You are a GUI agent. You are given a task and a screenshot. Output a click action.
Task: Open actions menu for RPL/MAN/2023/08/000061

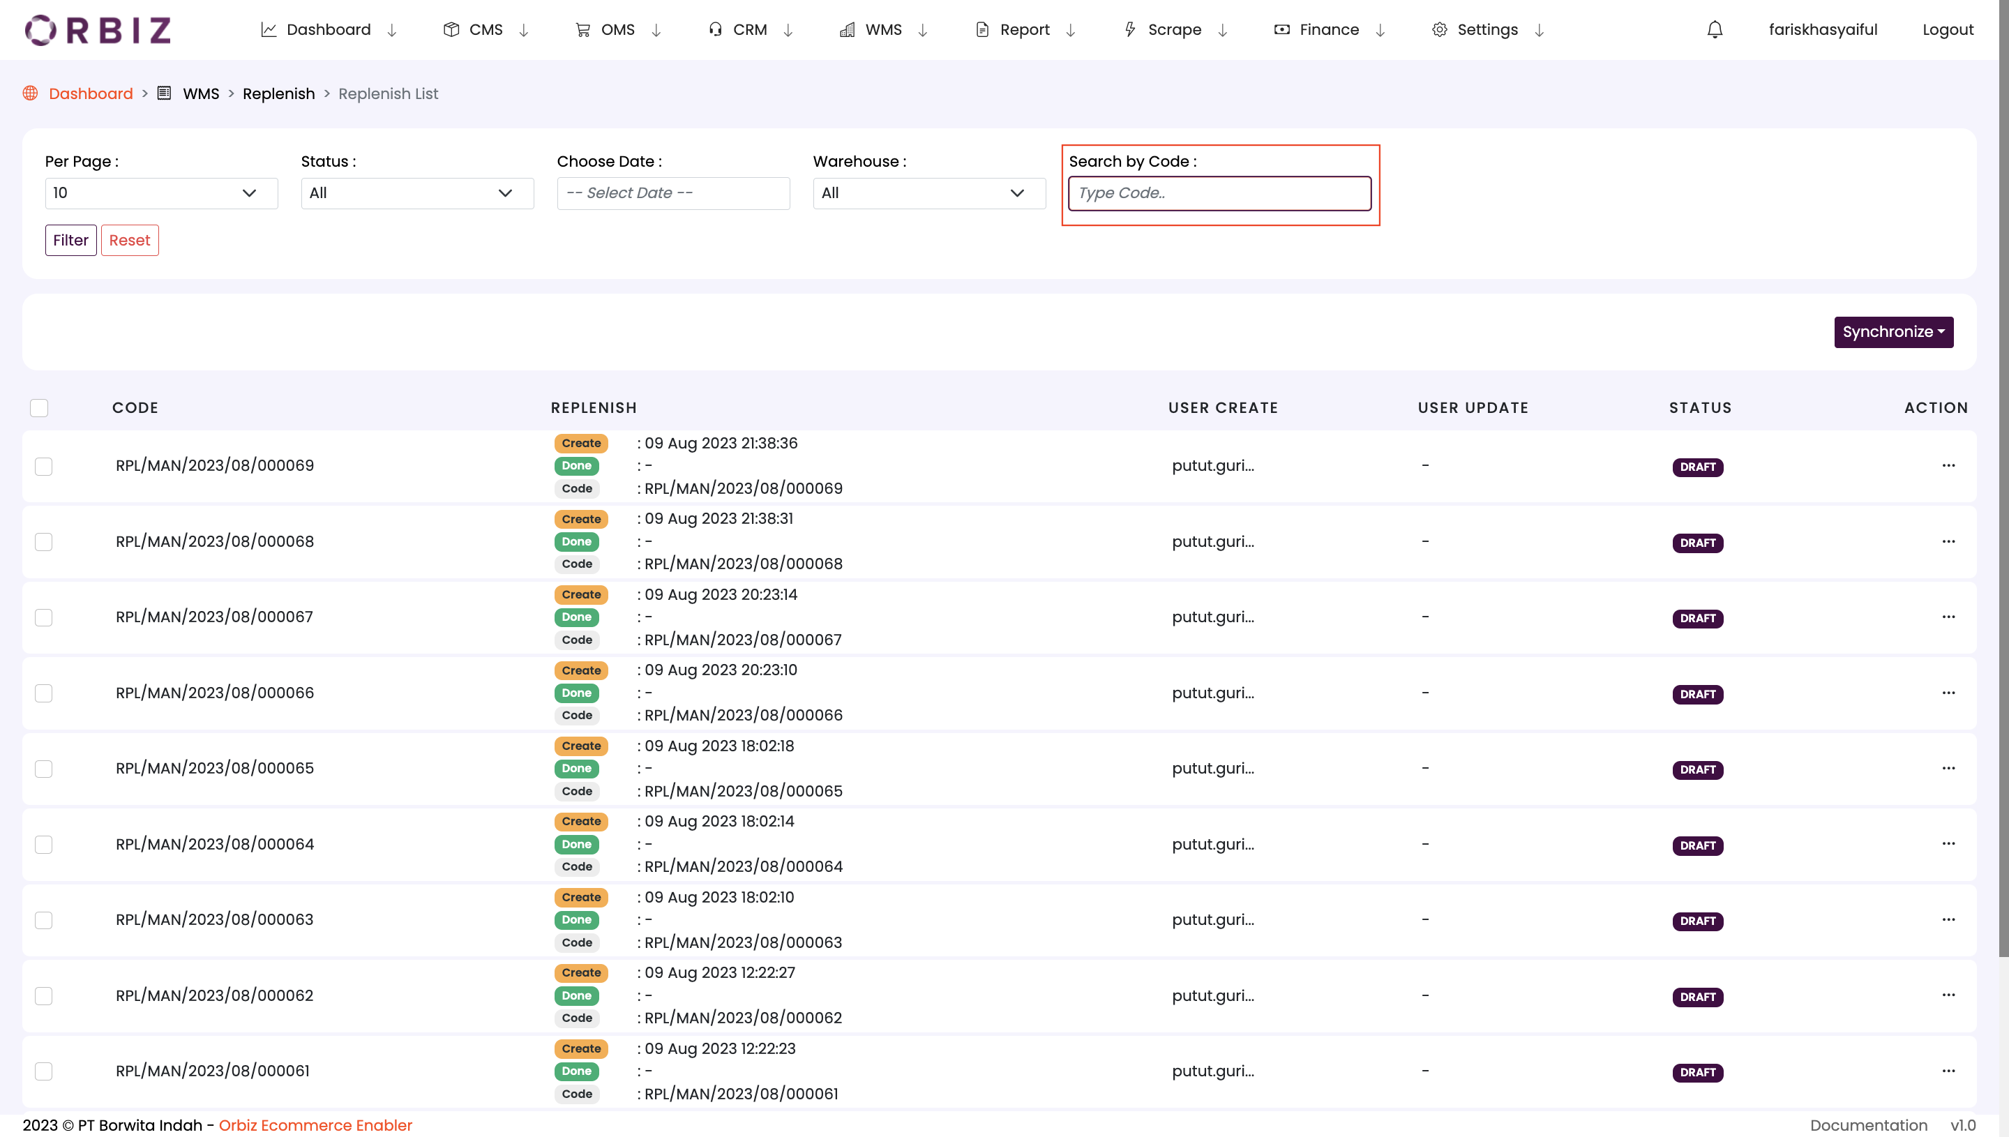(1948, 1071)
